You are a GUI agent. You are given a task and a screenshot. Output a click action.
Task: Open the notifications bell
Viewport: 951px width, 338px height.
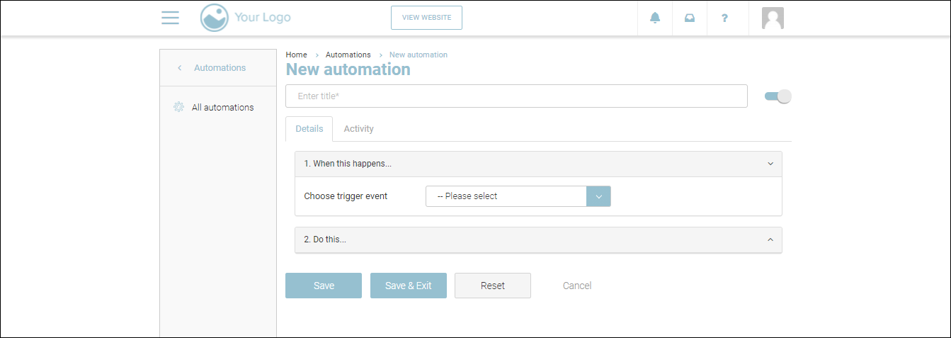click(x=655, y=18)
